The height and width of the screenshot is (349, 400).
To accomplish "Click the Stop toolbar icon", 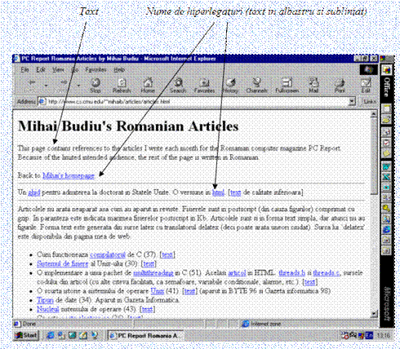I will [x=96, y=86].
